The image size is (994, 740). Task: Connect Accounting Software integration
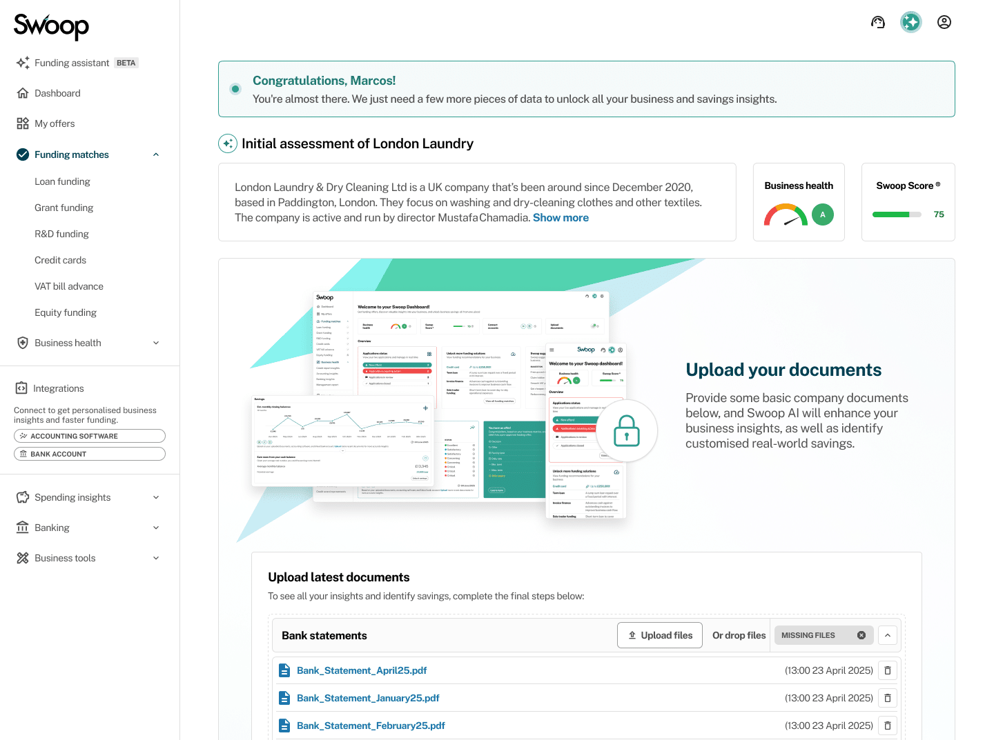[x=90, y=436]
